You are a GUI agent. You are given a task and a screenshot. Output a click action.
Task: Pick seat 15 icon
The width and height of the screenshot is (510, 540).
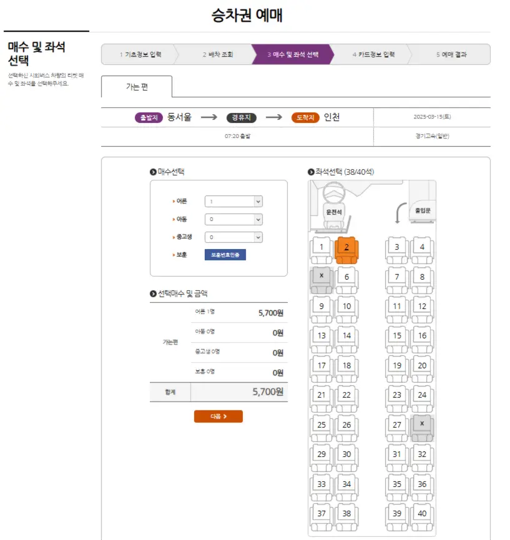click(397, 339)
